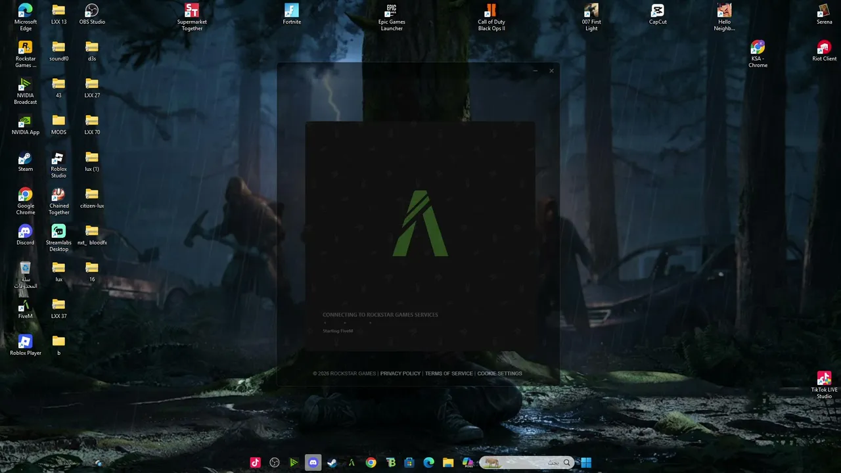Open the Roblox Player desktop shortcut

click(26, 346)
